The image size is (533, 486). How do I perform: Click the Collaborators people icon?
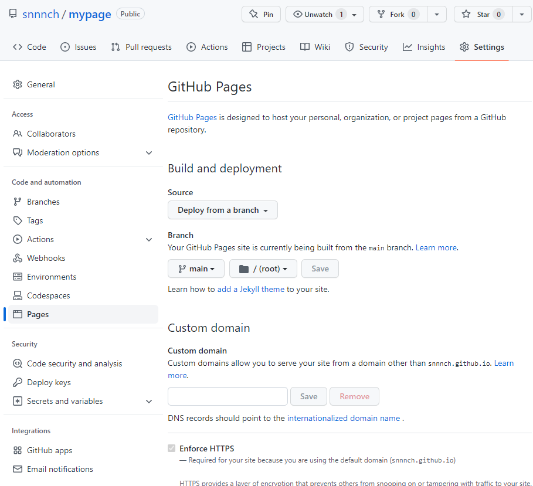pyautogui.click(x=18, y=134)
